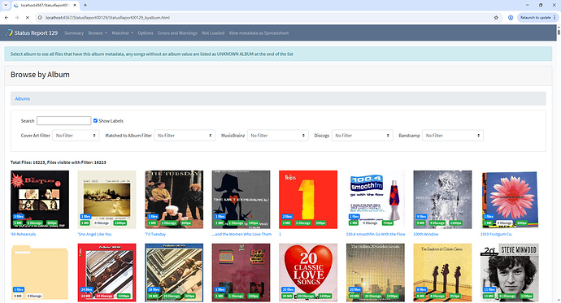
Task: Open a new browser tab with plus icon
Action: [x=85, y=5]
